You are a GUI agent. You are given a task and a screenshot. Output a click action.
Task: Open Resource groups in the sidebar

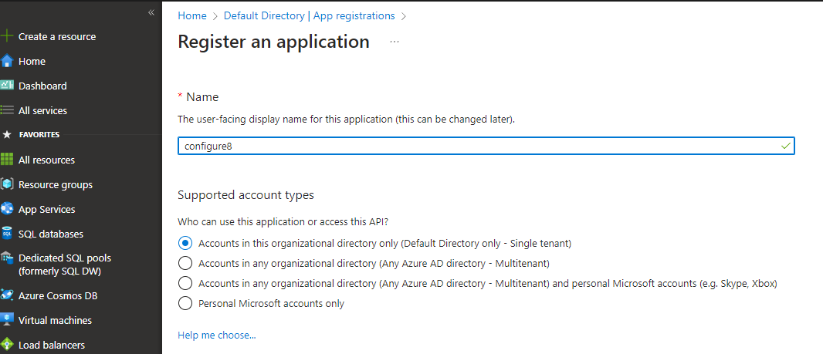point(56,184)
